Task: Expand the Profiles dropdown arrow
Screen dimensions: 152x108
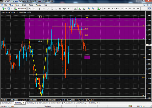Action: point(11,9)
